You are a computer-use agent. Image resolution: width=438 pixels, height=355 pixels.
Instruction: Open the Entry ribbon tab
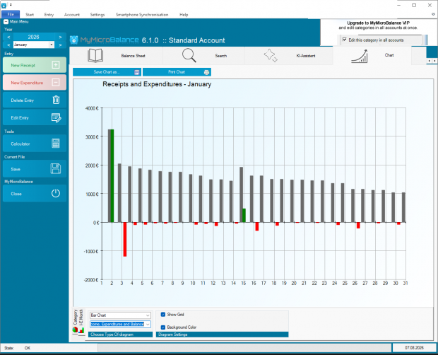[49, 15]
